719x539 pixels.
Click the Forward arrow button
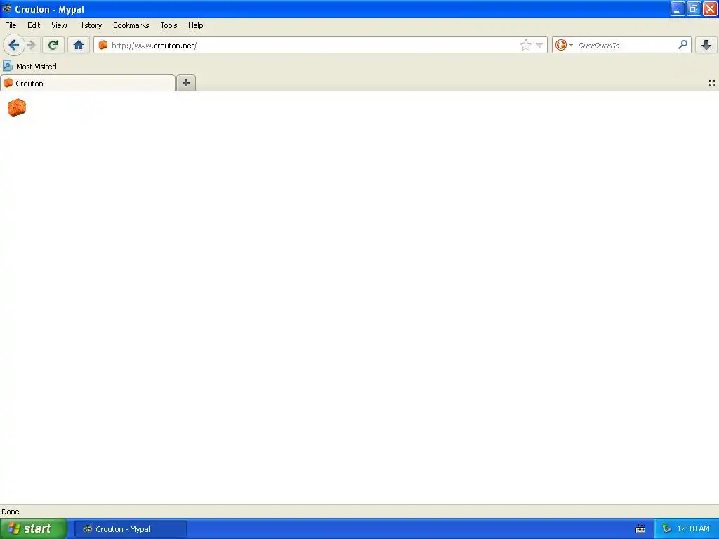32,45
